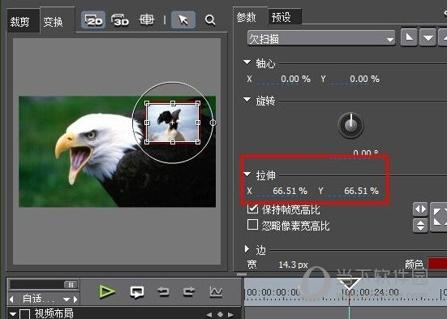The height and width of the screenshot is (319, 447).
Task: Open the 预设 tab
Action: coord(284,17)
